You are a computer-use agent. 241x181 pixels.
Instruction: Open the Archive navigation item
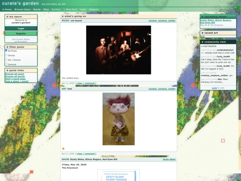(x=56, y=9)
